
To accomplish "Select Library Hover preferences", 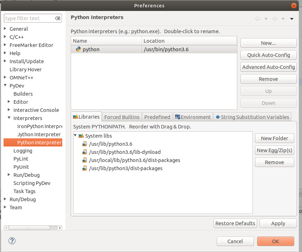I will pos(25,70).
